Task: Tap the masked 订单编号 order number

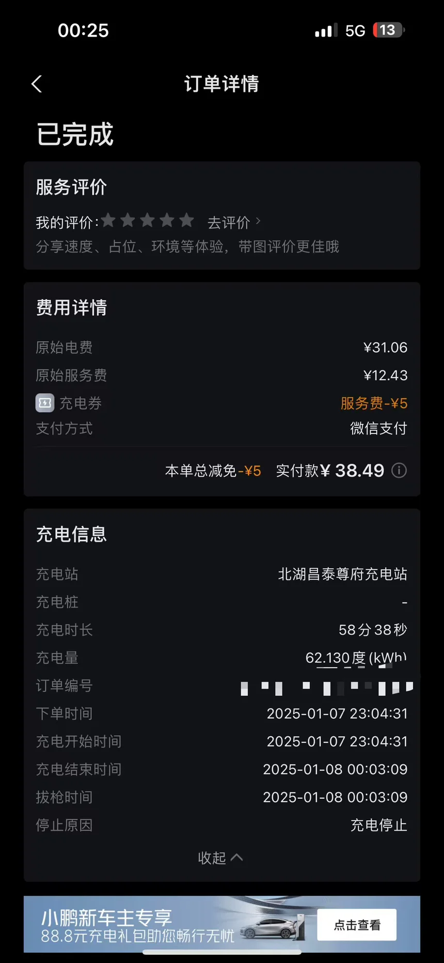Action: (327, 688)
